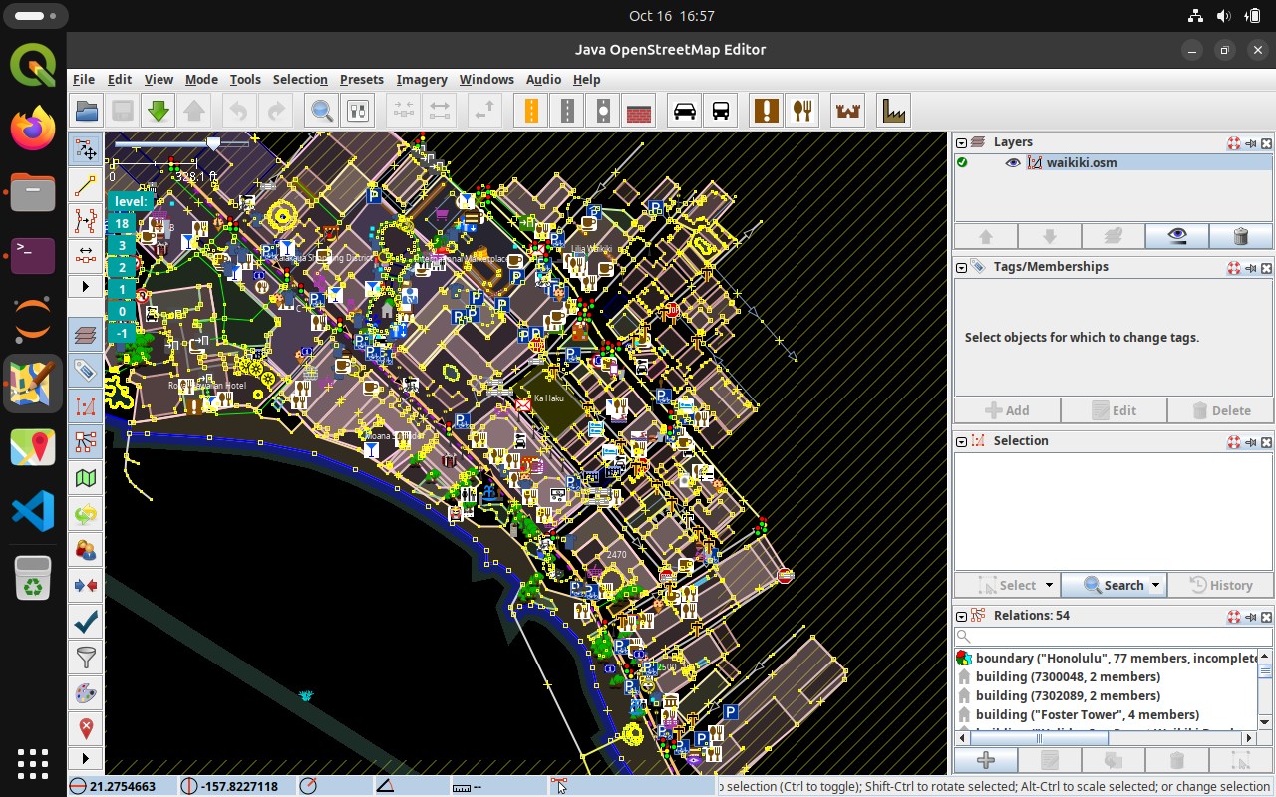This screenshot has height=797, width=1276.
Task: Open the Filter funnel icon in left toolbar
Action: tap(86, 657)
